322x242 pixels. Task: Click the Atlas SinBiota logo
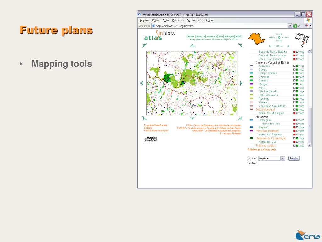coord(159,35)
